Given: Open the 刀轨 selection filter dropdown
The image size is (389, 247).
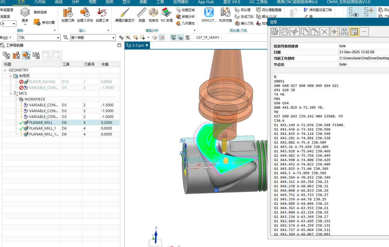Looking at the screenshot, I should (x=58, y=38).
